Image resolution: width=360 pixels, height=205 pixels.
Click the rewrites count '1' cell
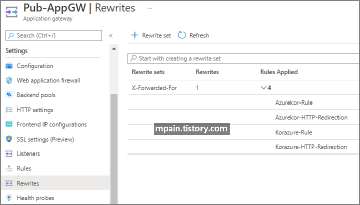(x=197, y=88)
